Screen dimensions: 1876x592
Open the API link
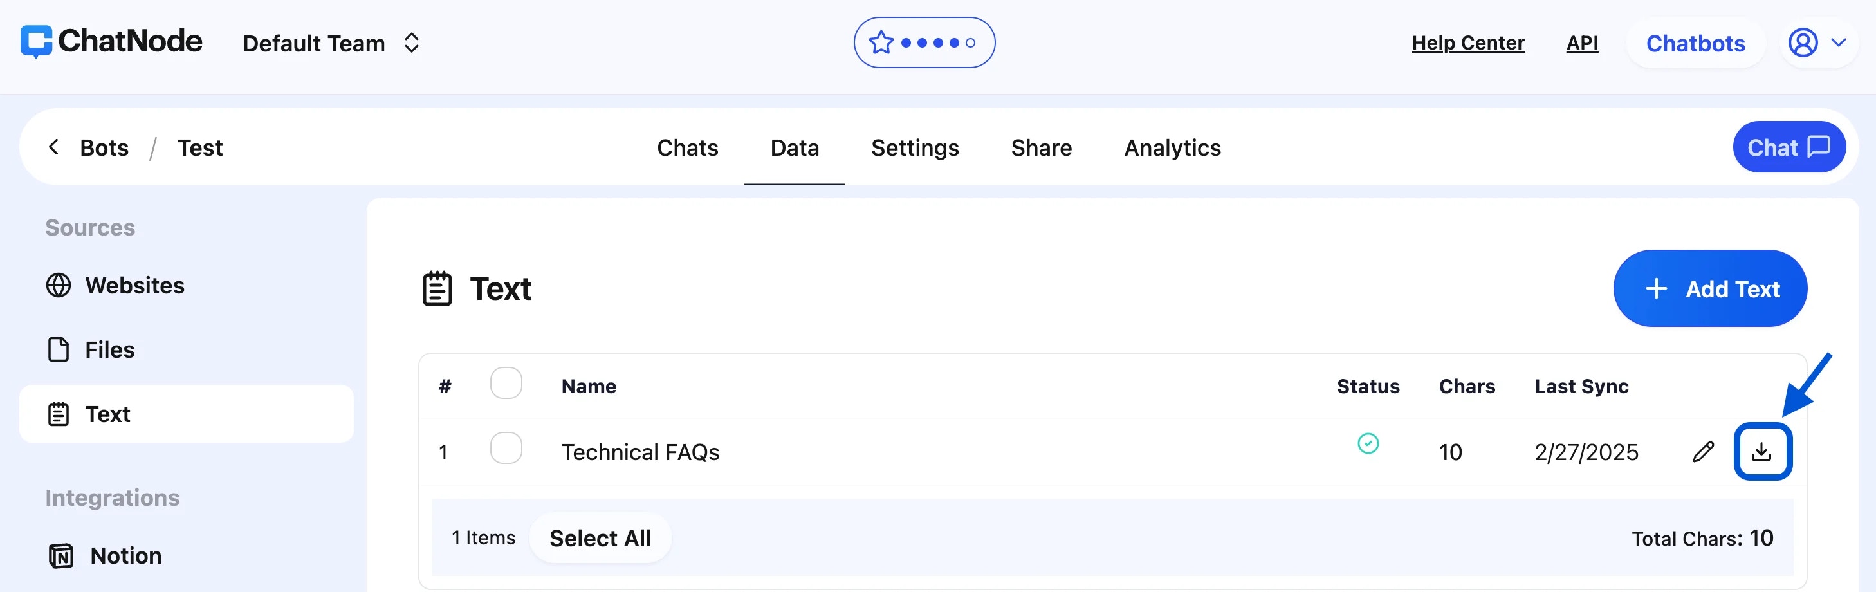pos(1582,43)
